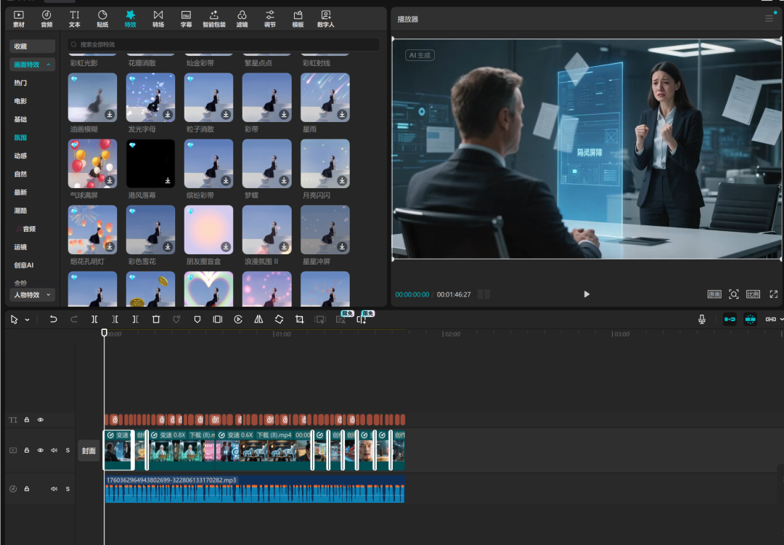Viewport: 784px width, 545px height.
Task: Open the selection tool dropdown arrow
Action: [x=28, y=320]
